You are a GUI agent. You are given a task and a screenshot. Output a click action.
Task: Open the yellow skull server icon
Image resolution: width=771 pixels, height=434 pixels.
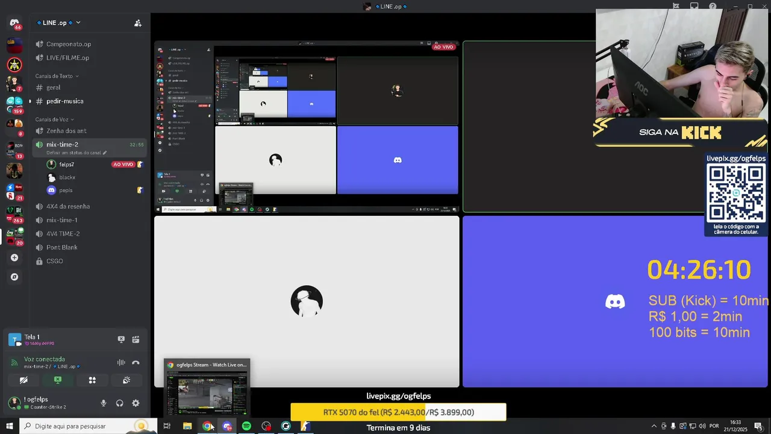point(14,64)
